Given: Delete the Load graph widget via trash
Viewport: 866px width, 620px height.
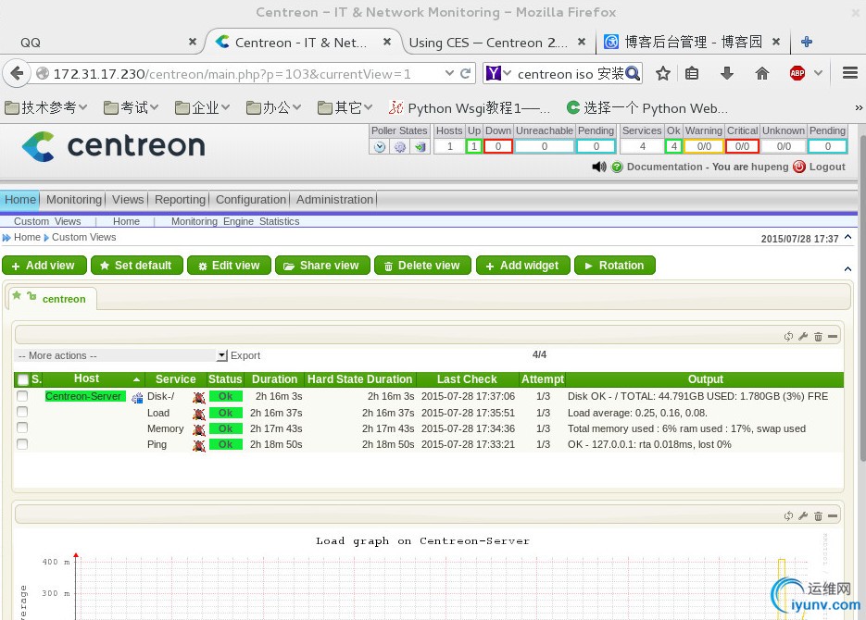Looking at the screenshot, I should point(818,515).
